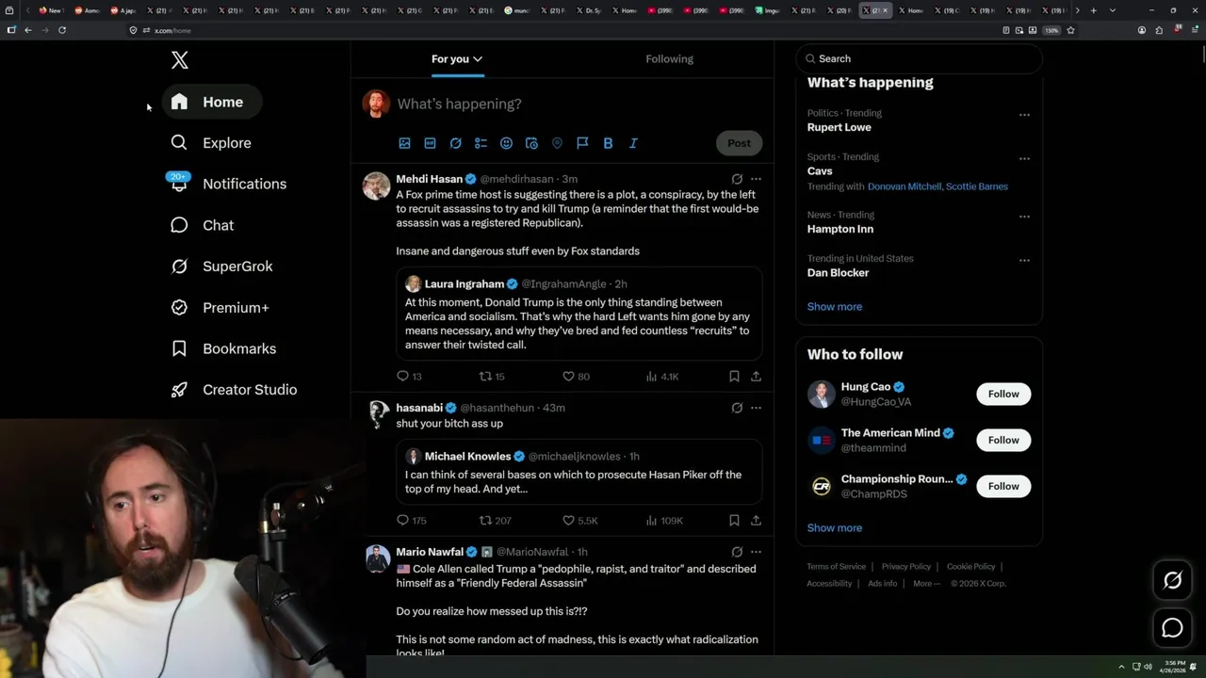Open Premium+ from the sidebar
This screenshot has width=1206, height=678.
coord(220,307)
